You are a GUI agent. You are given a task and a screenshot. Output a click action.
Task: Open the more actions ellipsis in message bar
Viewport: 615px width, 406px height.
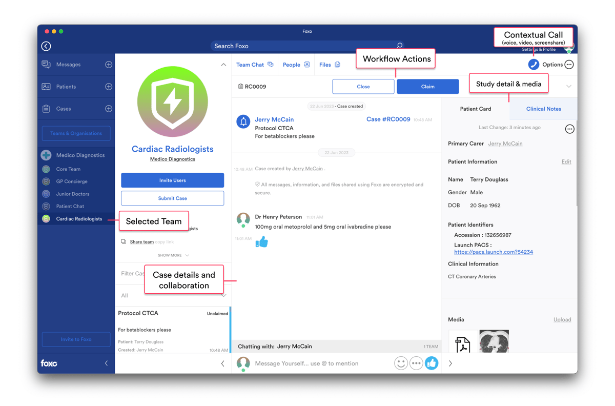[417, 363]
